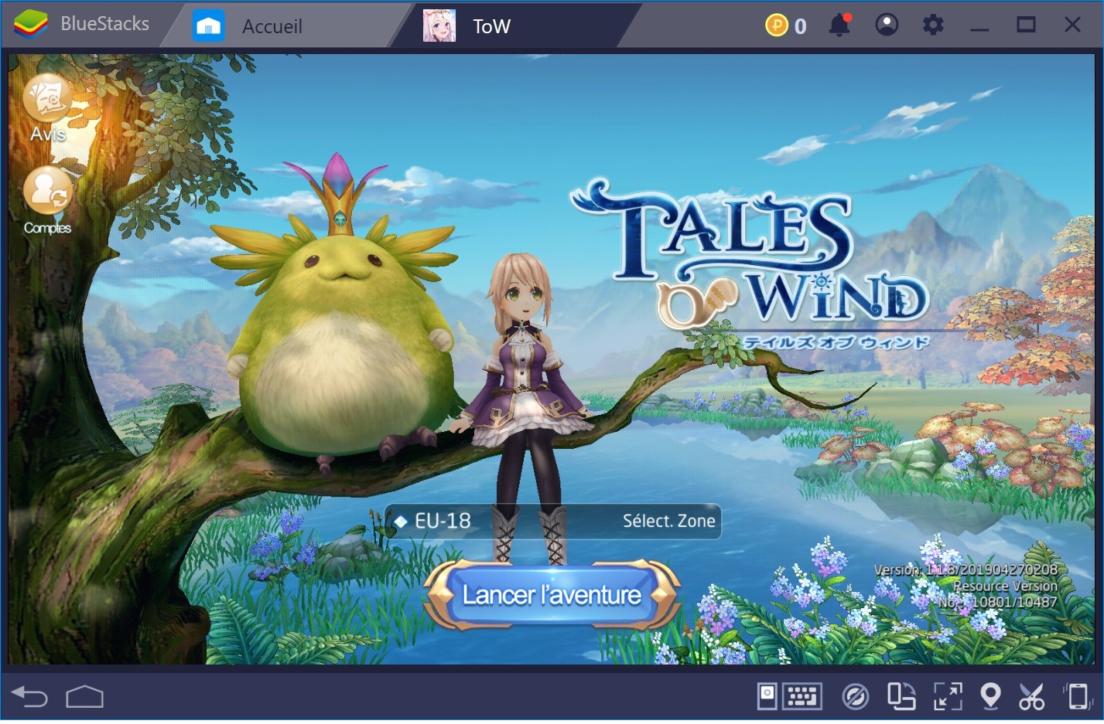Open the multi-instance manager icon

[x=901, y=696]
